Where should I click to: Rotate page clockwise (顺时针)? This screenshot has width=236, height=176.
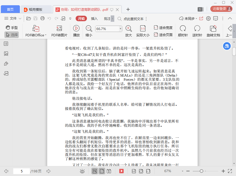click(183, 31)
